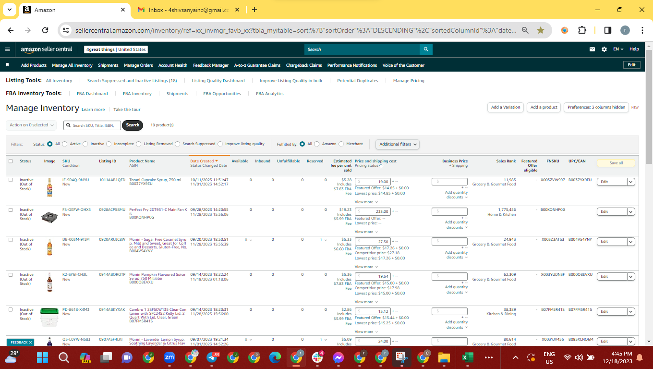Viewport: 653px width, 369px height.
Task: Open Windows Start menu
Action: [x=43, y=357]
